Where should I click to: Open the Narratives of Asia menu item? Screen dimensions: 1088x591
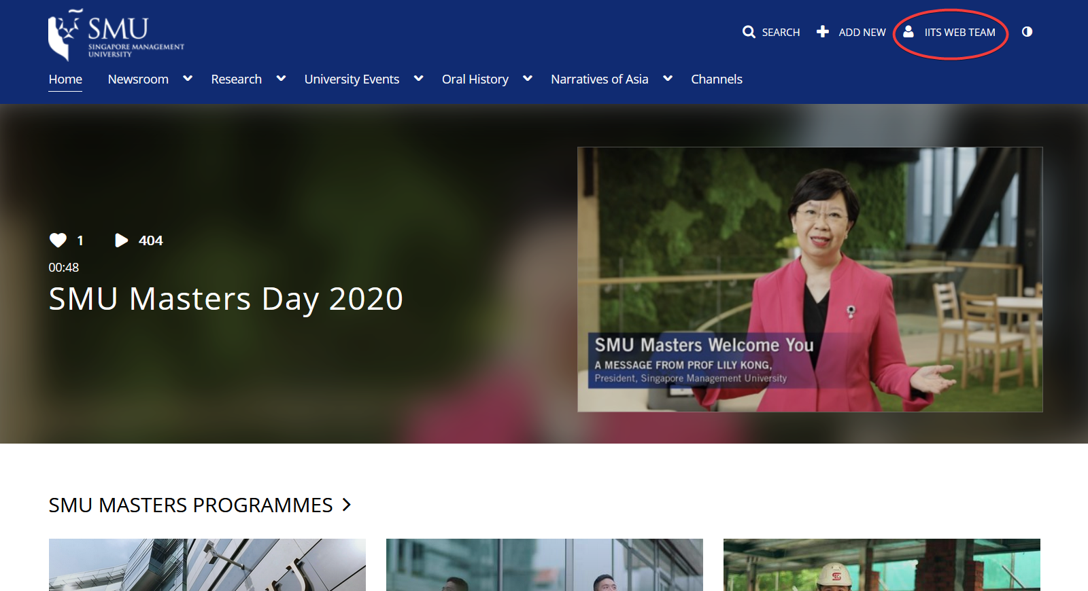(600, 79)
